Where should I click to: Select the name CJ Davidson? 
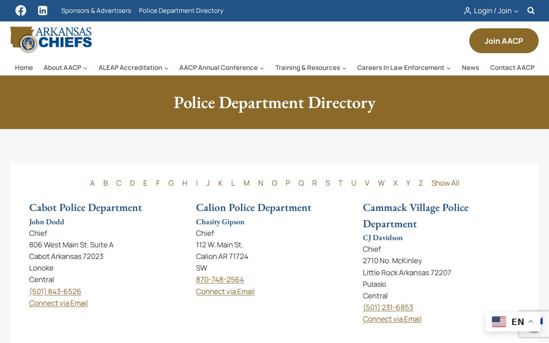click(x=383, y=238)
